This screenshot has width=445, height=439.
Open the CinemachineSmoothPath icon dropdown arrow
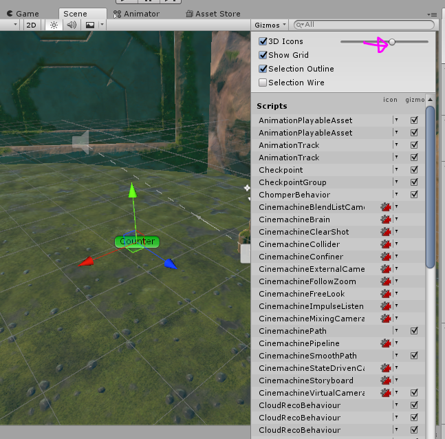[396, 355]
